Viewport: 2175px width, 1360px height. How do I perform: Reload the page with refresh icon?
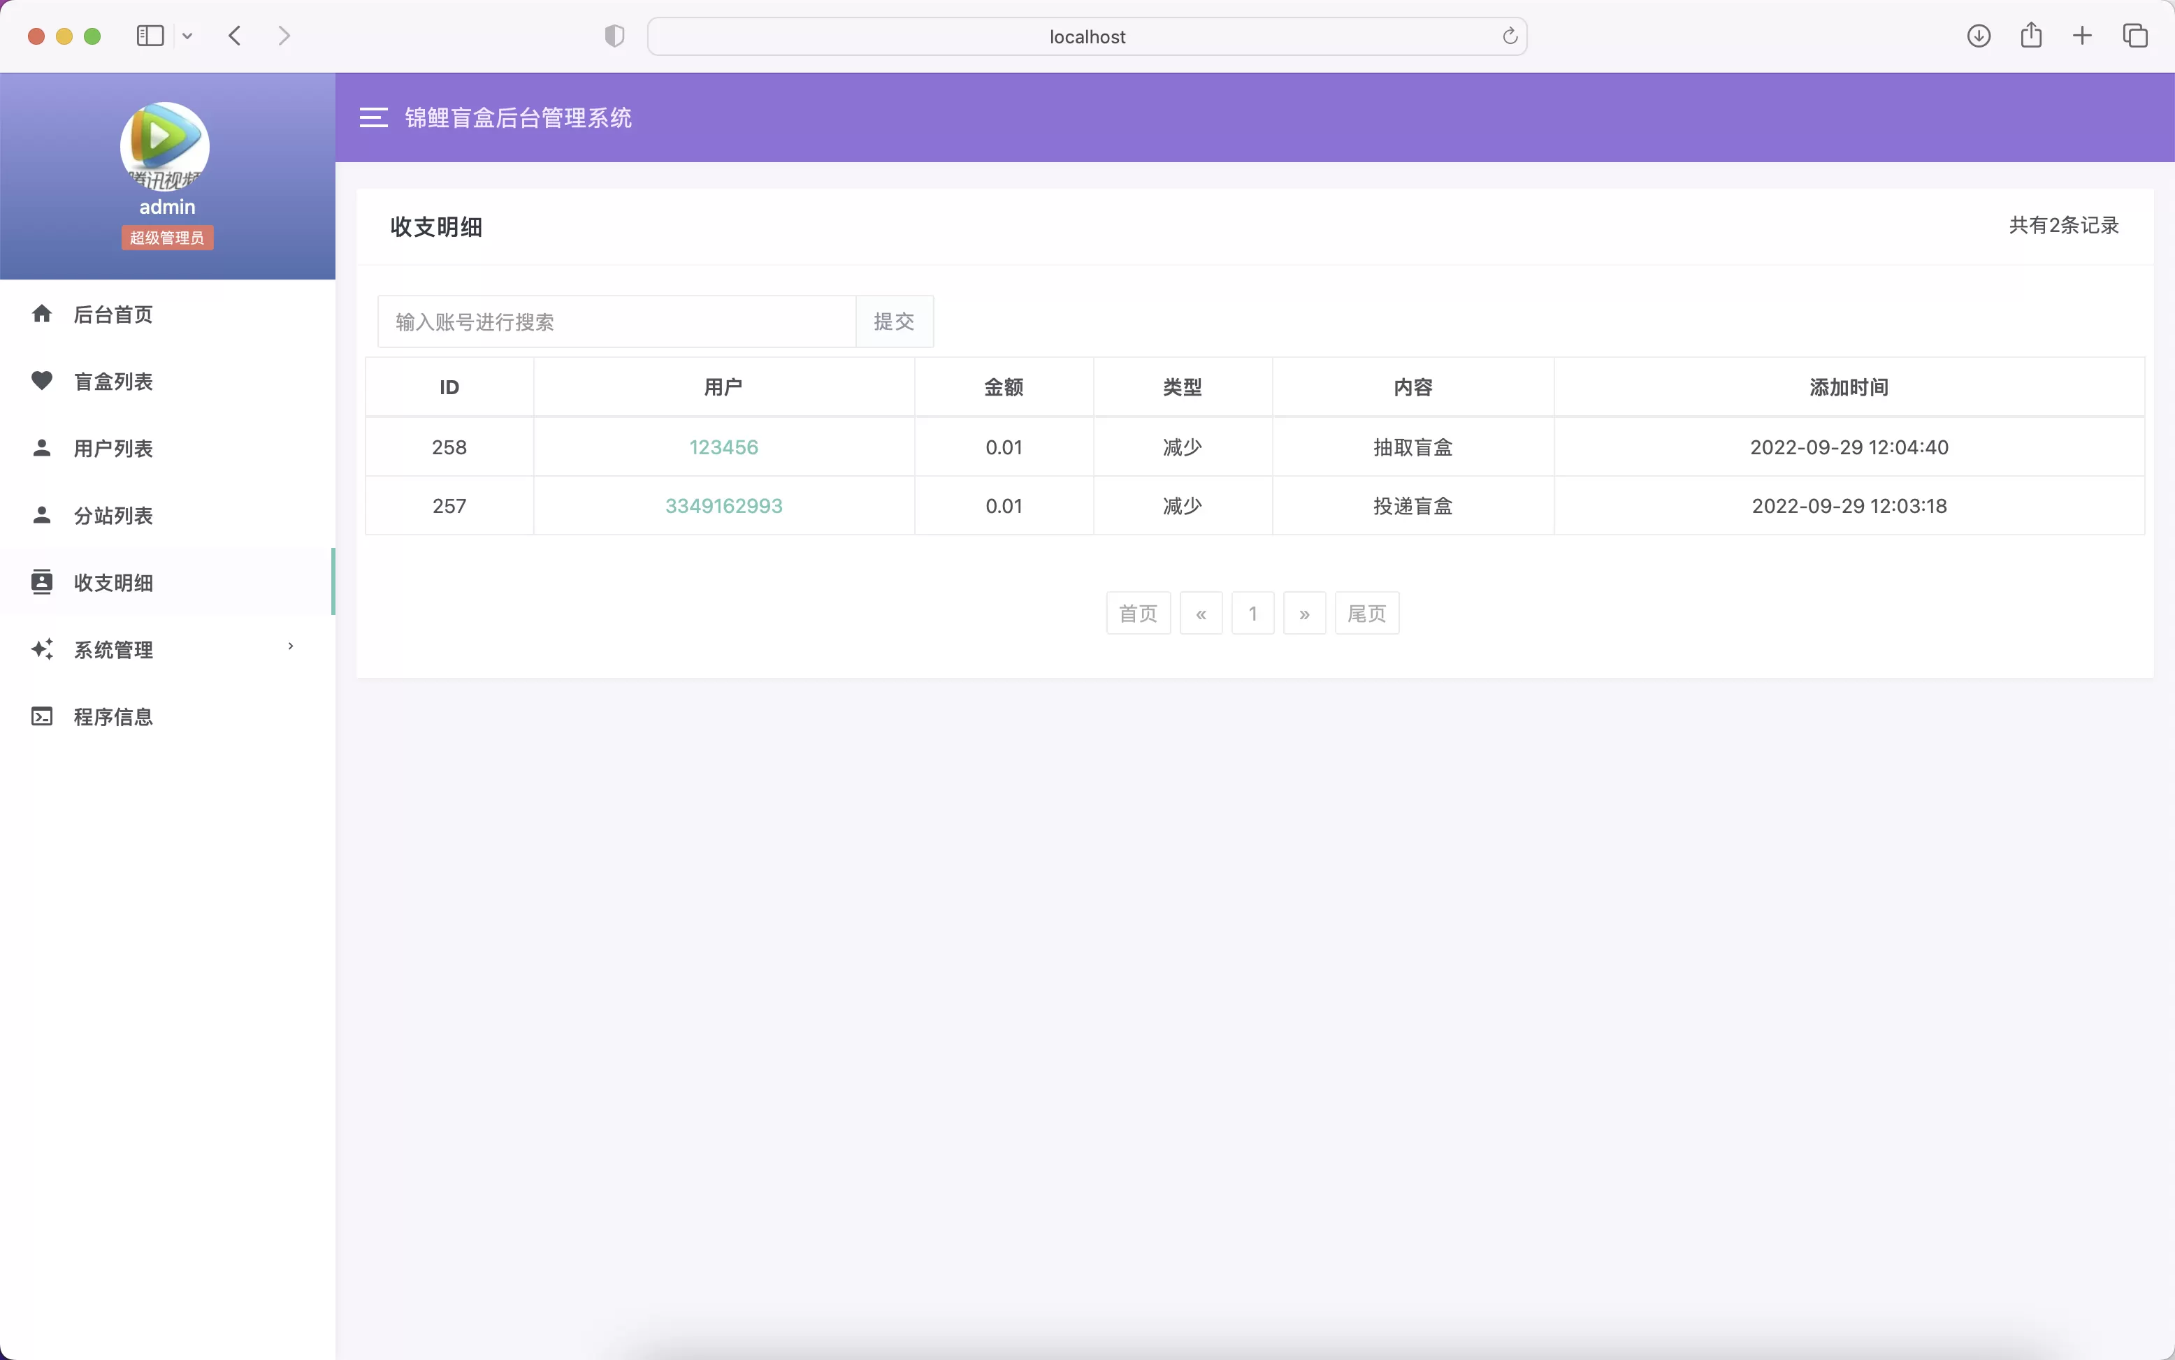1510,36
